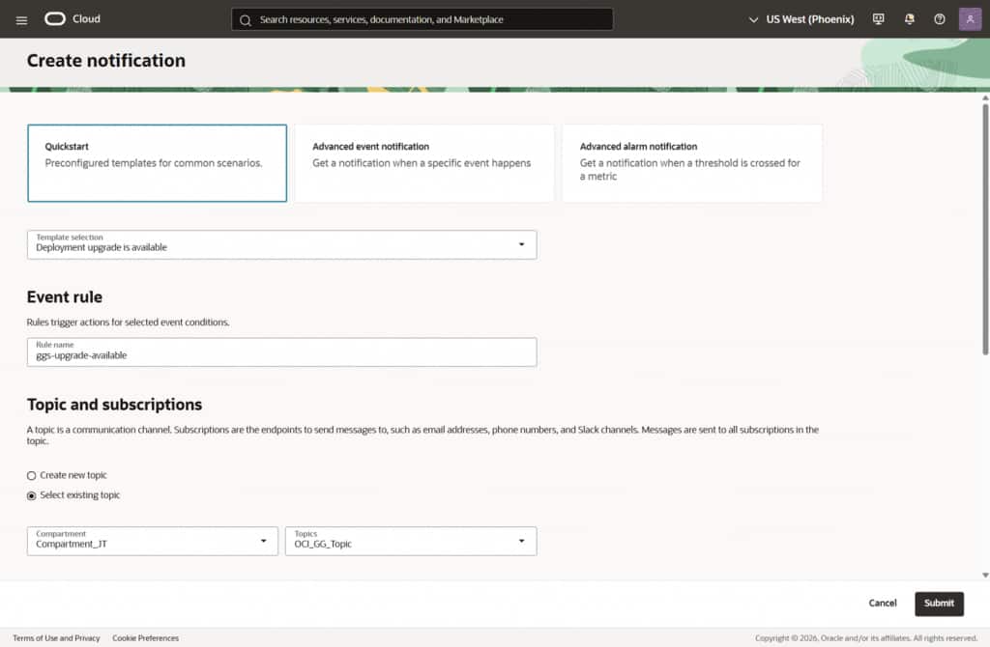Open the US West (Phoenix) region selector
990x647 pixels.
(801, 19)
